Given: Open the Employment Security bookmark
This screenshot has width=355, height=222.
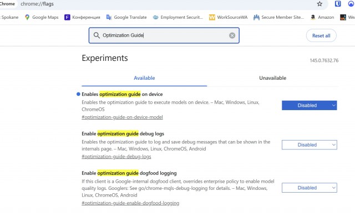Looking at the screenshot, I should pos(177,17).
